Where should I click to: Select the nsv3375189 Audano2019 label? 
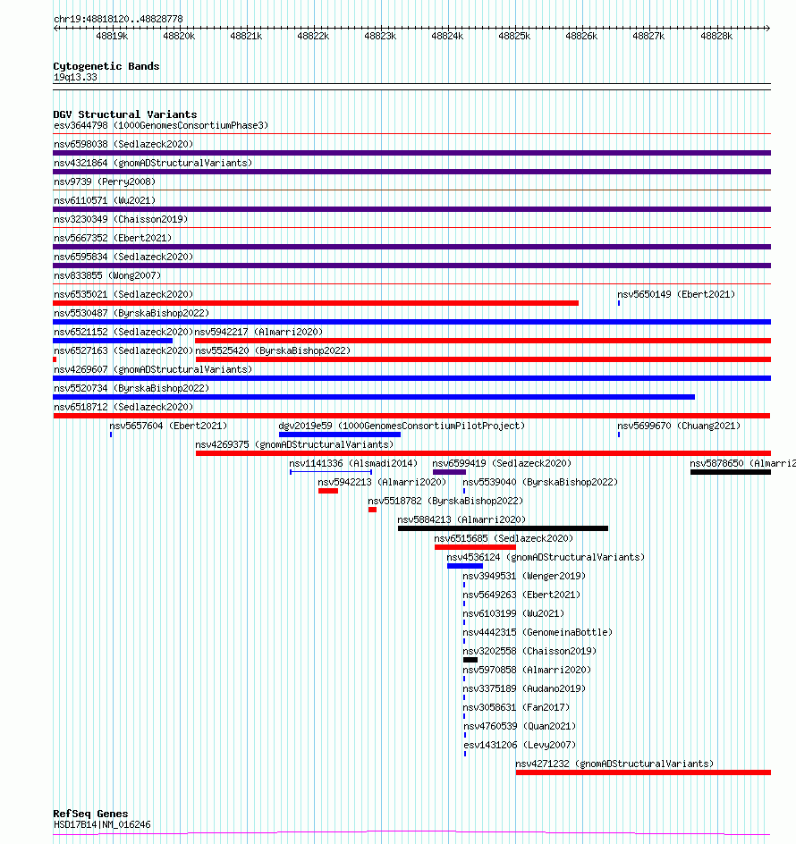[x=524, y=689]
